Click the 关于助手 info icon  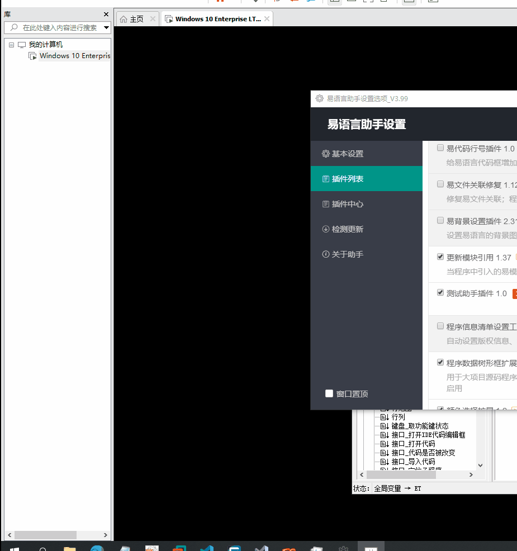click(326, 254)
